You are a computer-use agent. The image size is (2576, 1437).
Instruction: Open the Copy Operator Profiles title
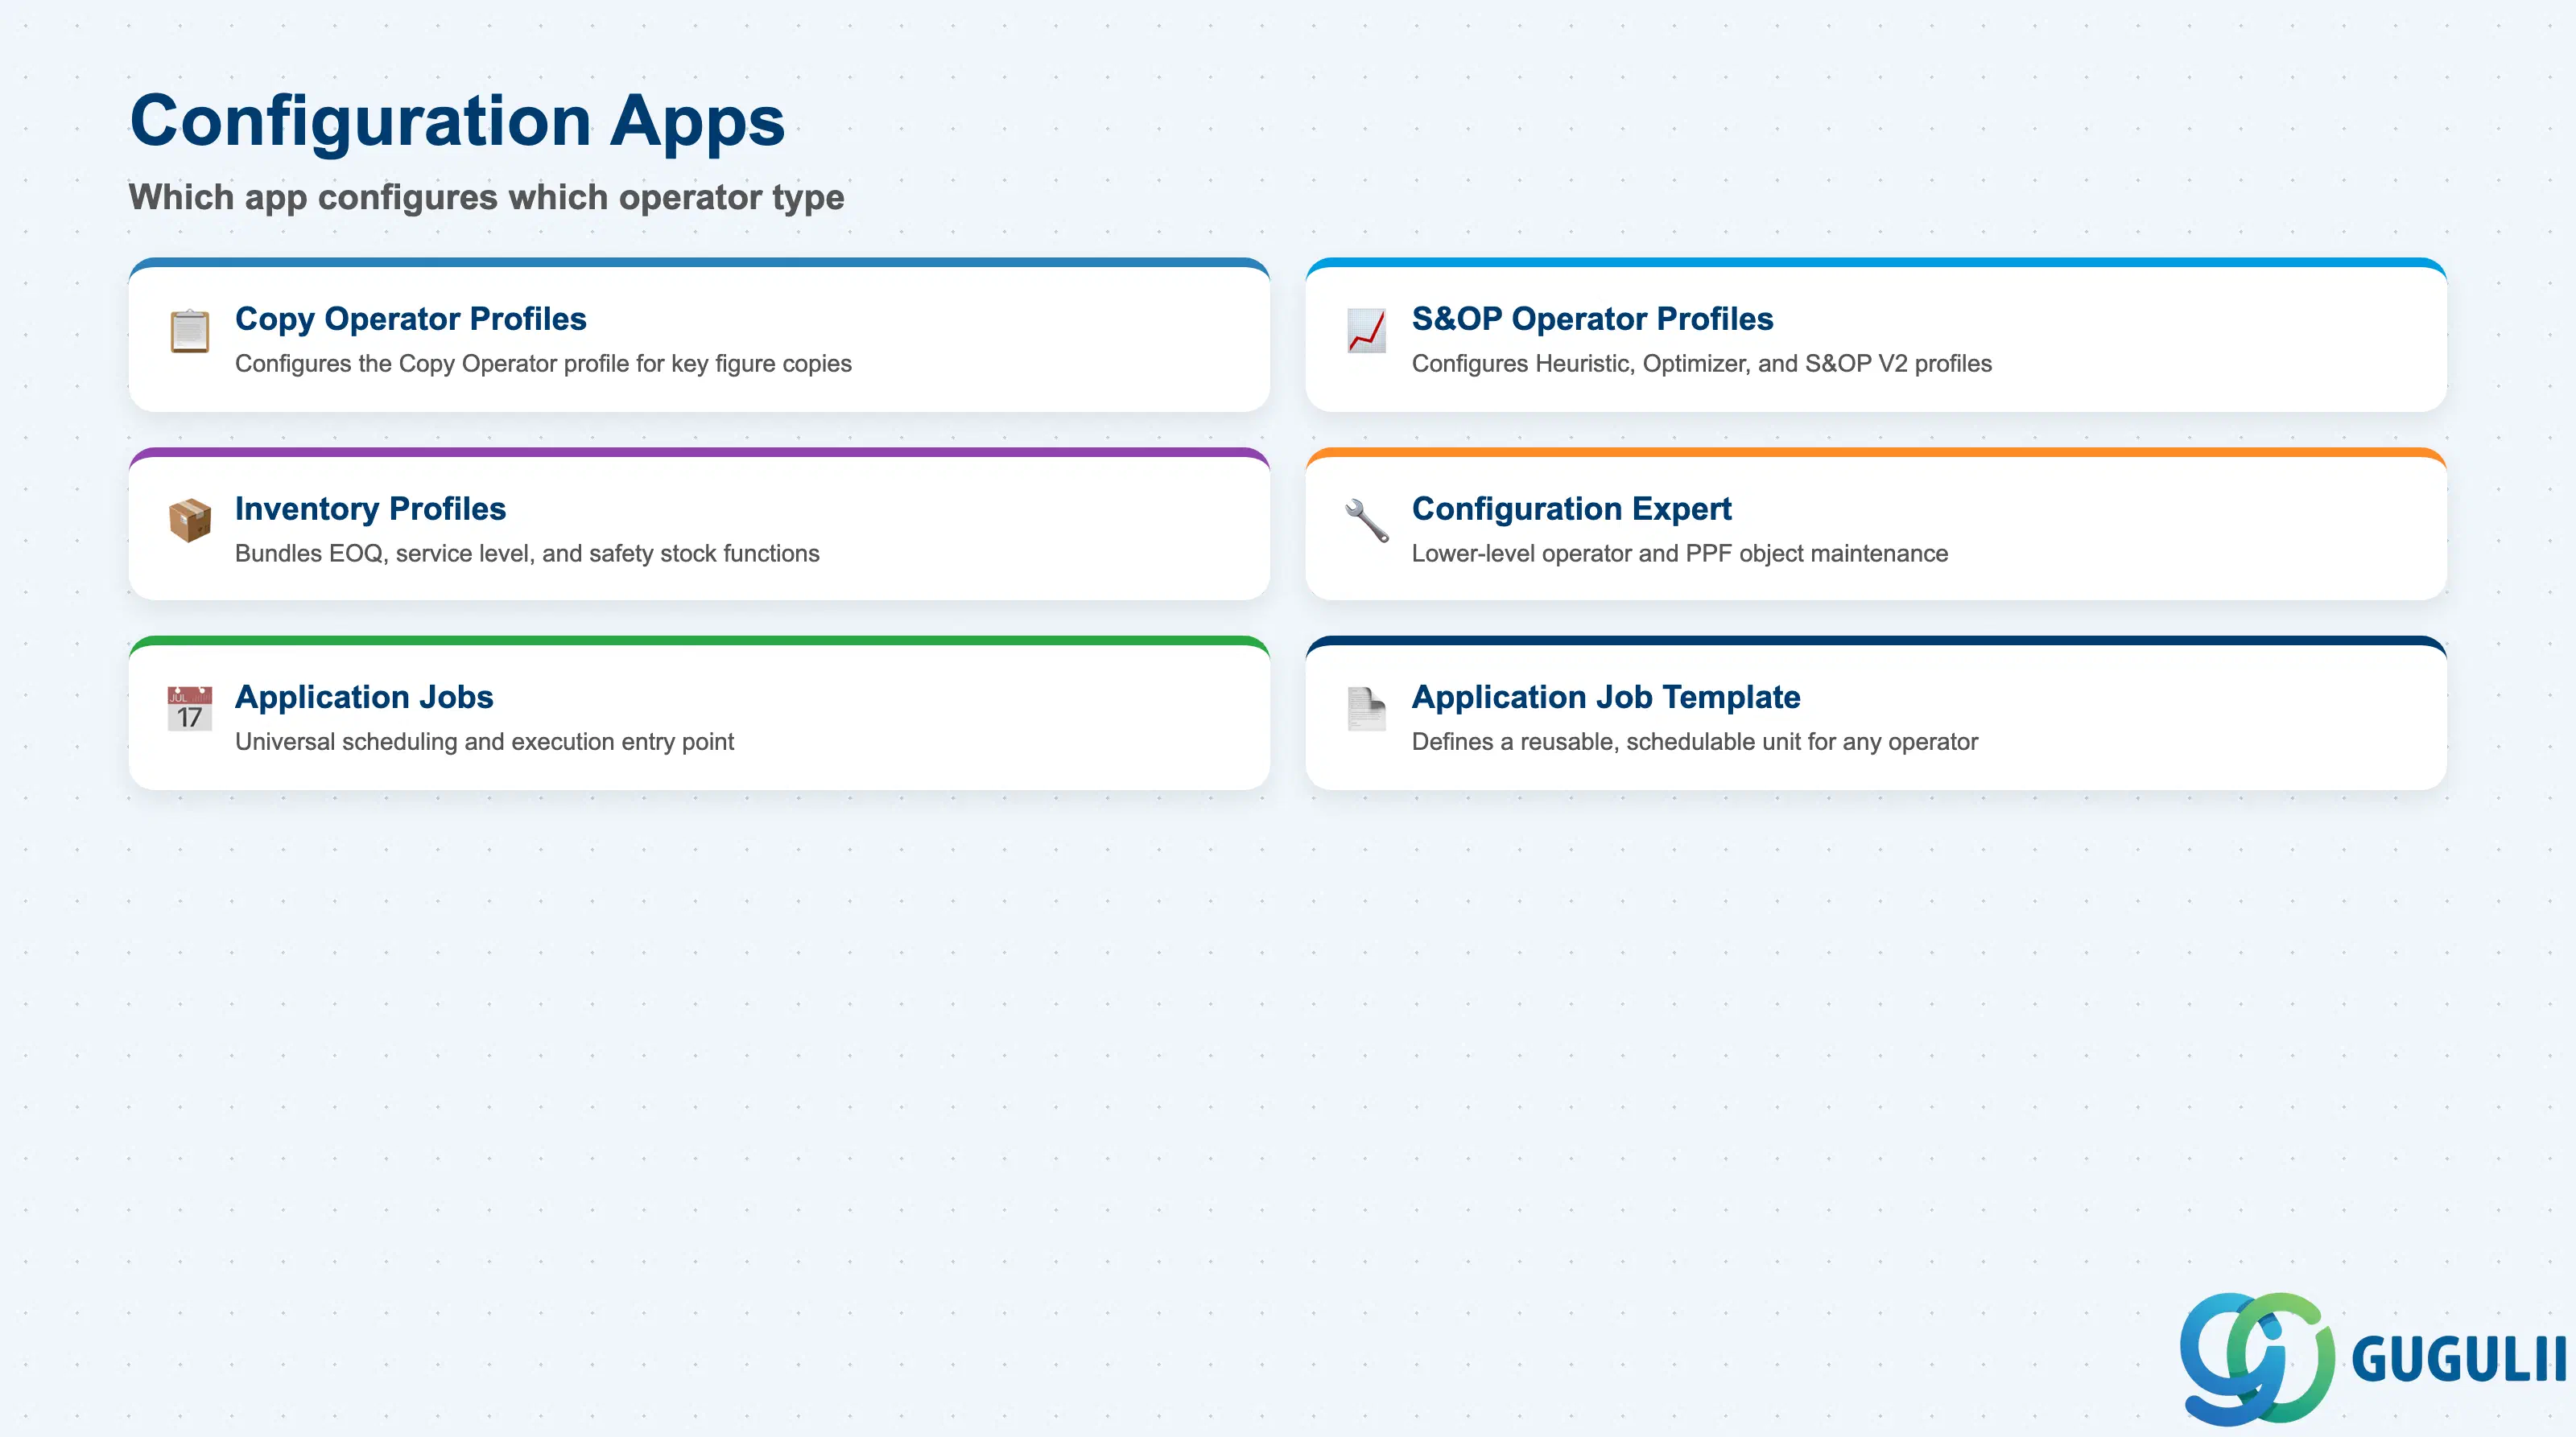(410, 319)
